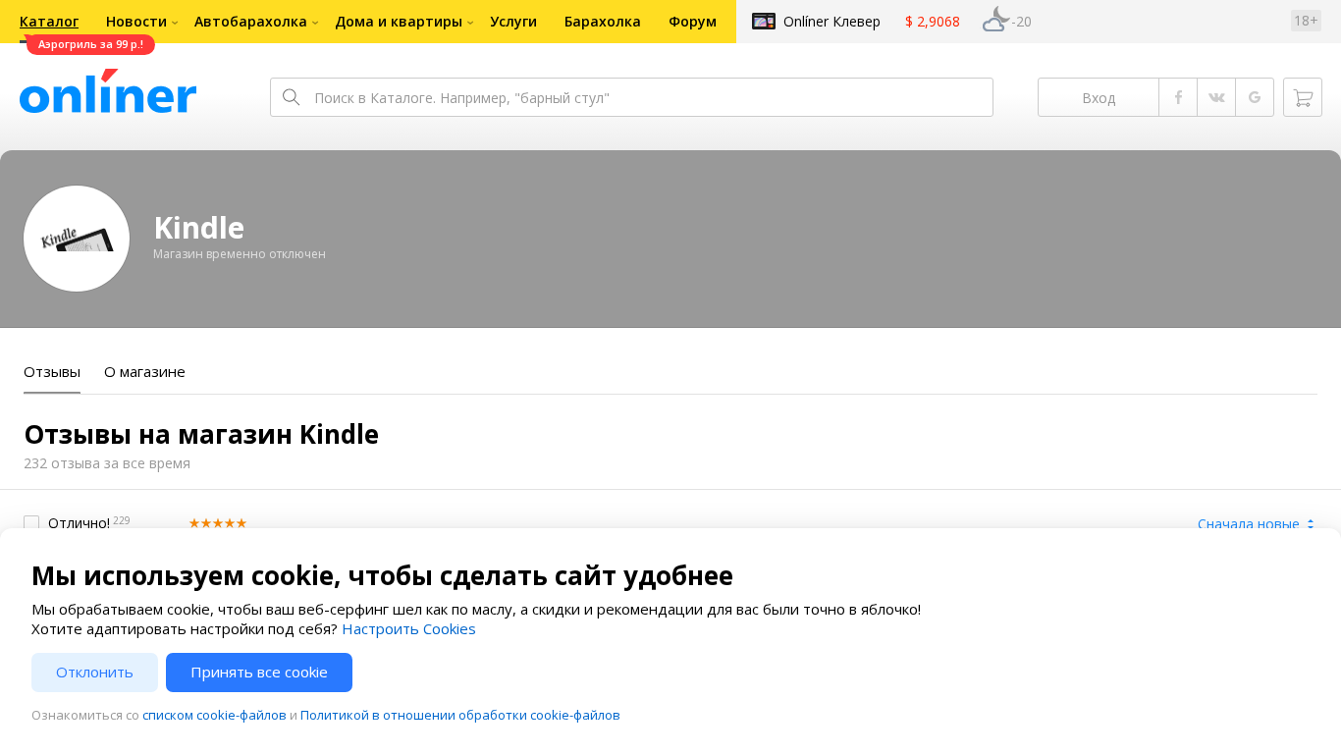Open the Настроить Cookies link
This screenshot has width=1341, height=754.
point(408,629)
